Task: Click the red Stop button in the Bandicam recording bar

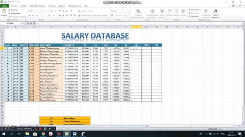Action: (40, 129)
